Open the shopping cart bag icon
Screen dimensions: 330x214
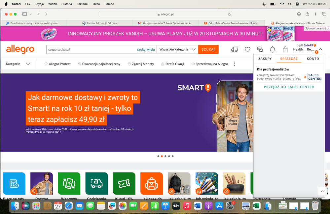coord(285,49)
